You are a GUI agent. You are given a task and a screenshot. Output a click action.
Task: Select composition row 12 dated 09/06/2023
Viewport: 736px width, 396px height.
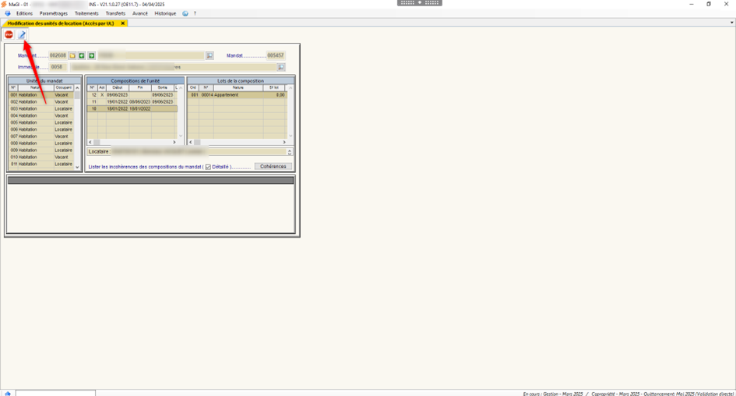coord(131,95)
